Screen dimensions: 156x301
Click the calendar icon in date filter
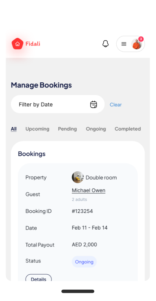point(94,104)
